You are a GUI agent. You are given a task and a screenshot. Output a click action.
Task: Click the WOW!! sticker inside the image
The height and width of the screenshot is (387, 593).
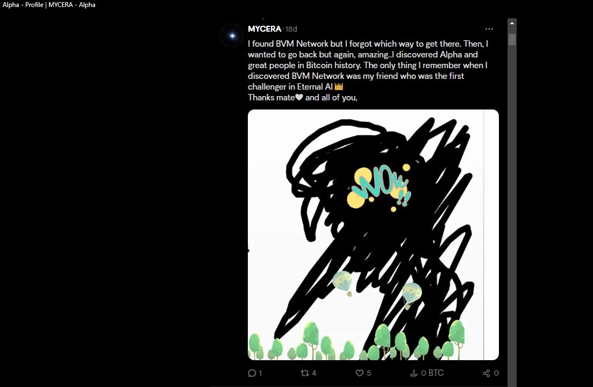(380, 186)
